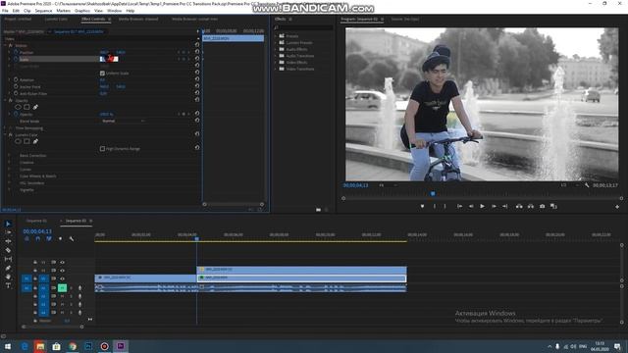Screen dimensions: 628x353
Task: Click the Extract button in Program Monitor
Action: [x=531, y=207]
